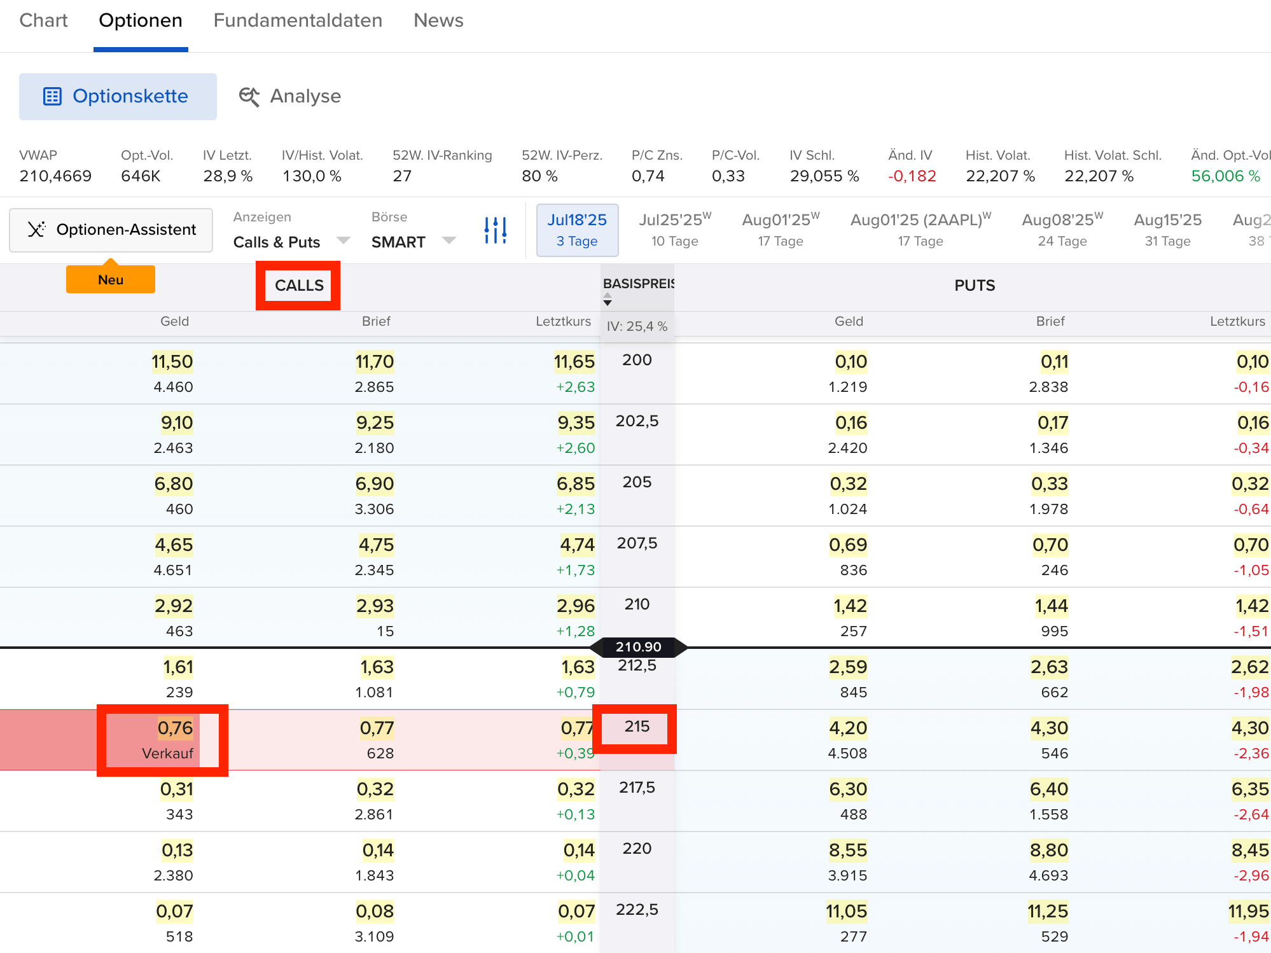Choose the Aug01'25 (2AAPL) expiry
The height and width of the screenshot is (953, 1271).
pos(920,230)
